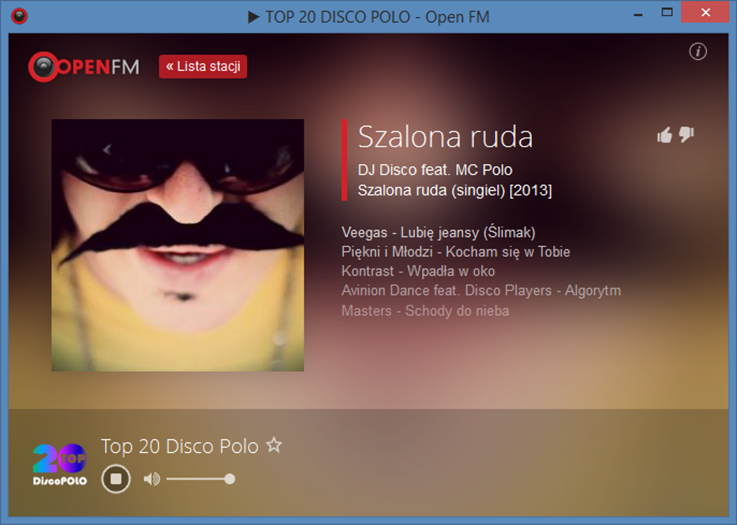Image resolution: width=737 pixels, height=525 pixels.
Task: Select 'Avinion Dance feat. Disco Players - Algorytm'
Action: [480, 291]
